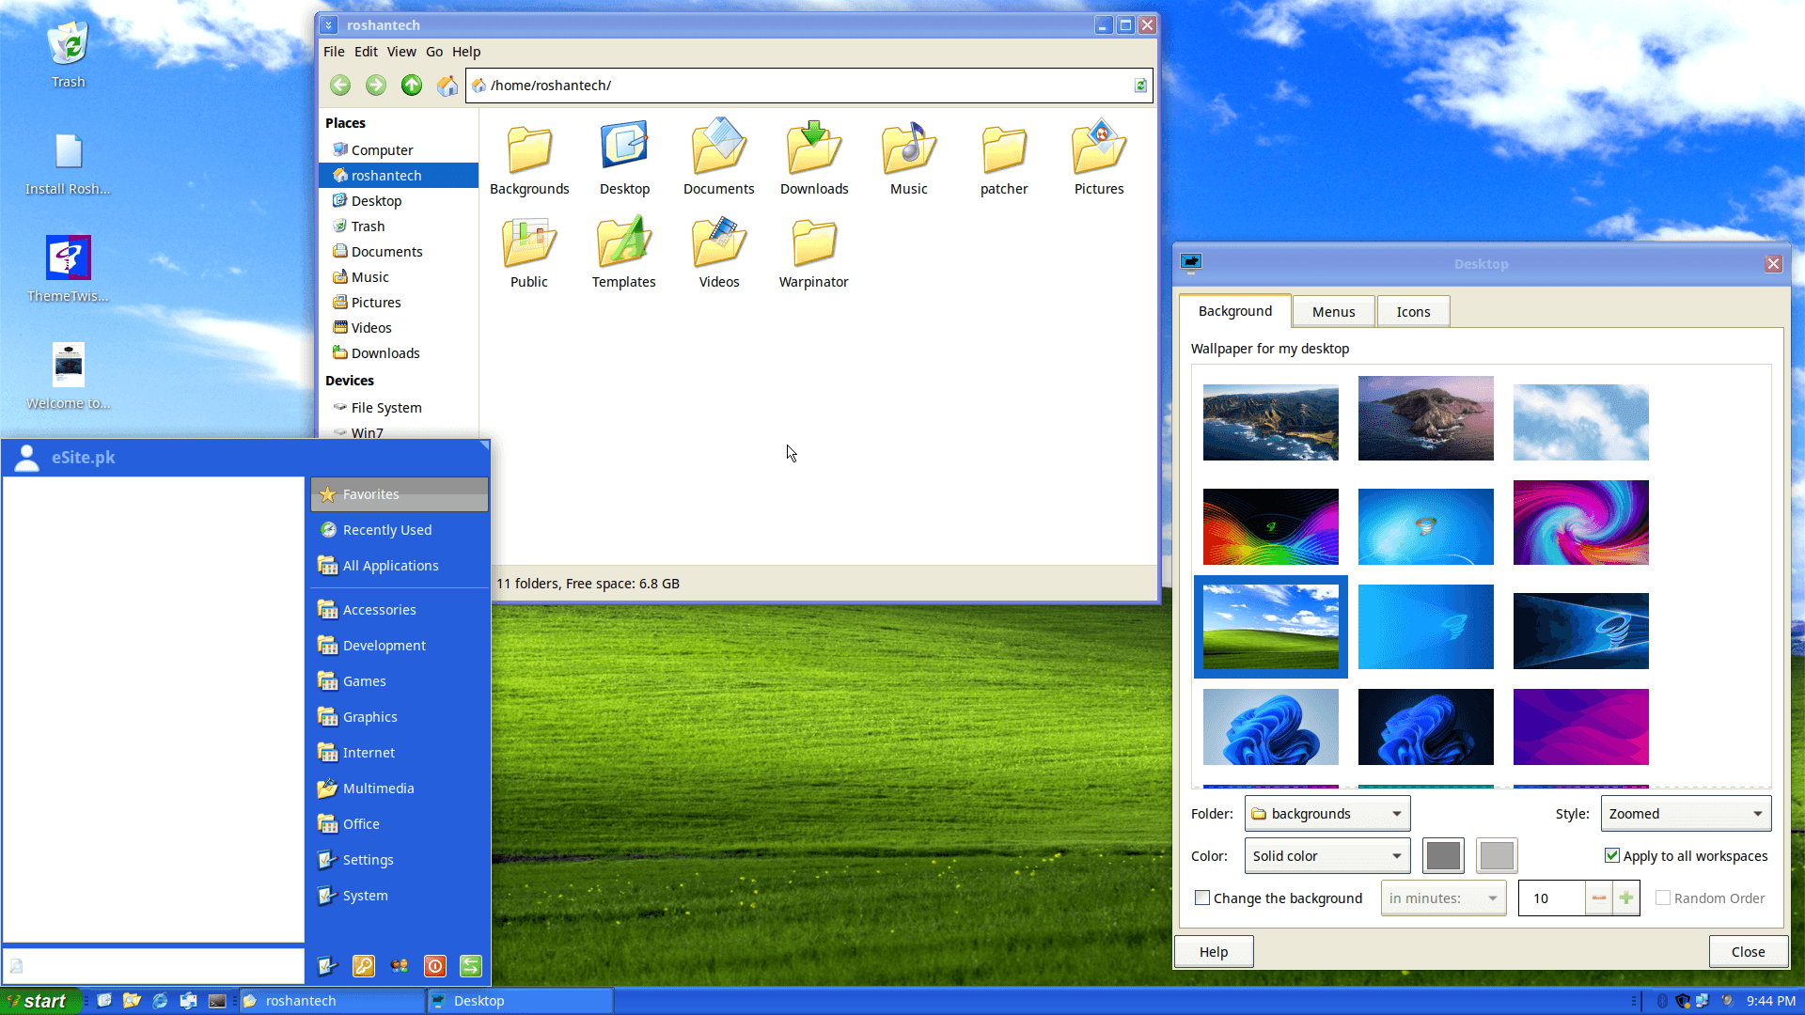Enable Change the background checkbox
This screenshot has width=1805, height=1015.
point(1201,898)
